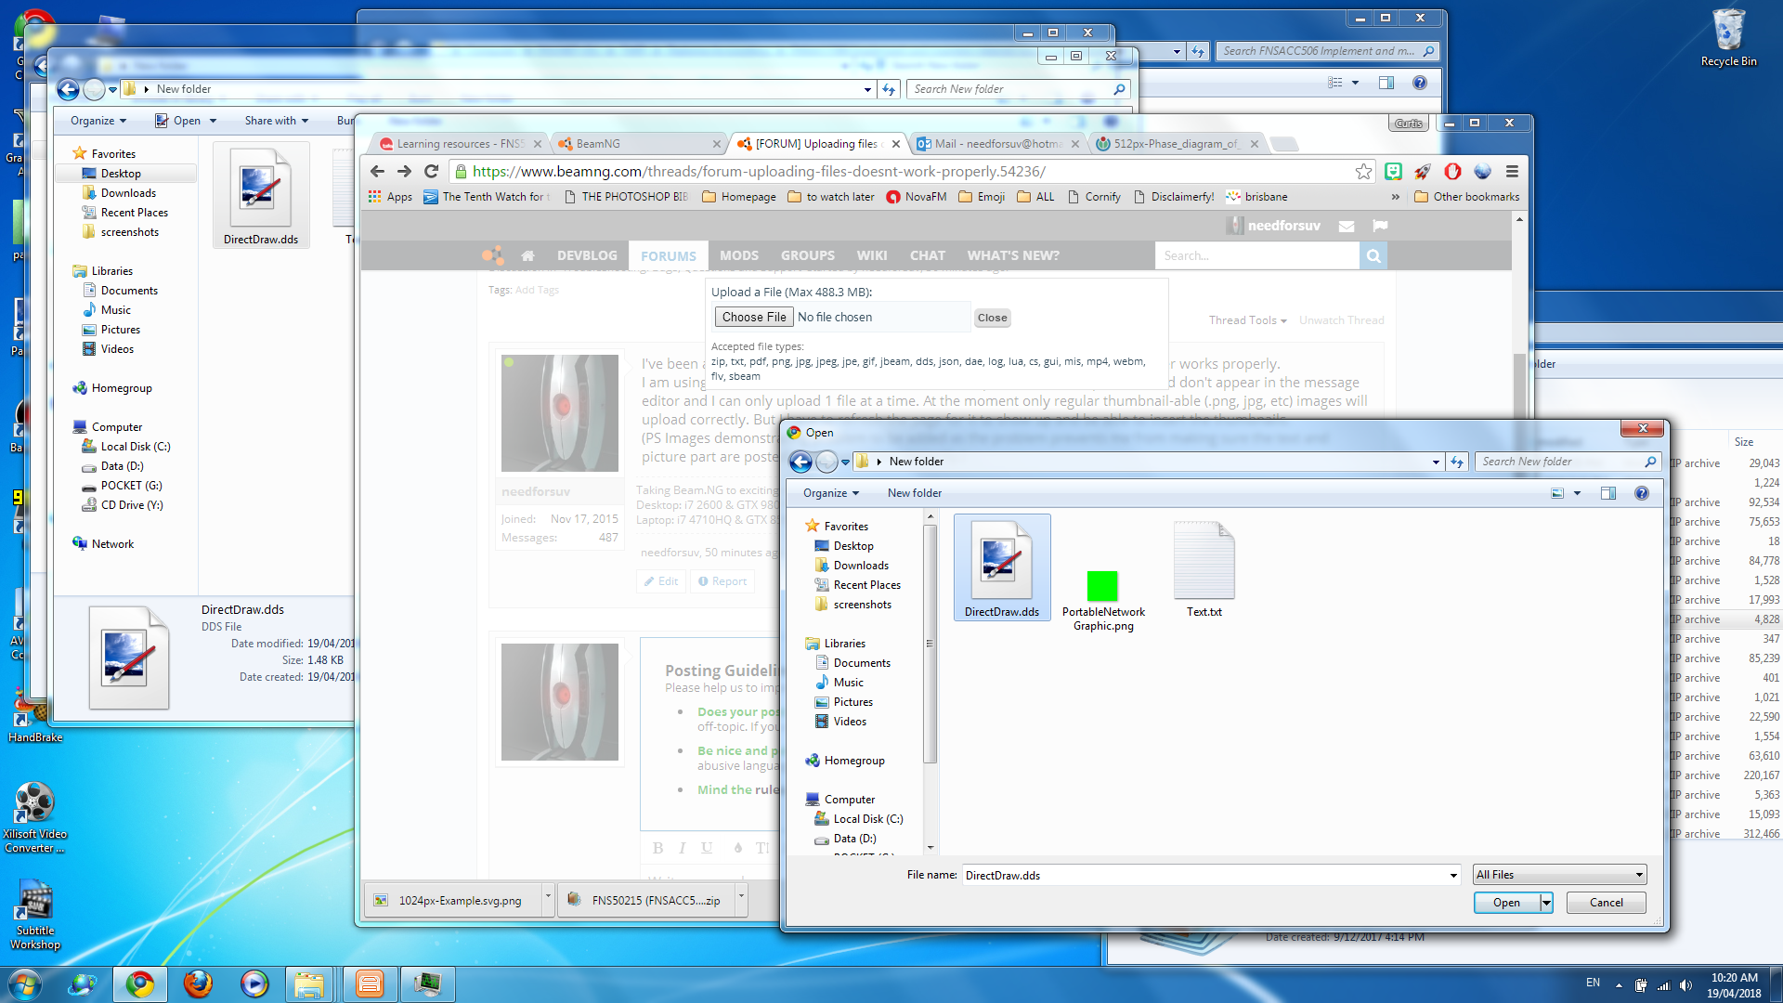The image size is (1783, 1003).
Task: Switch to Learning resources tab
Action: click(x=461, y=144)
